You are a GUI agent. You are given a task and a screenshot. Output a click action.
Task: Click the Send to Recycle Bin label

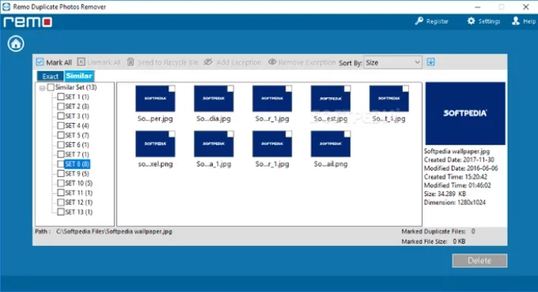tap(168, 62)
